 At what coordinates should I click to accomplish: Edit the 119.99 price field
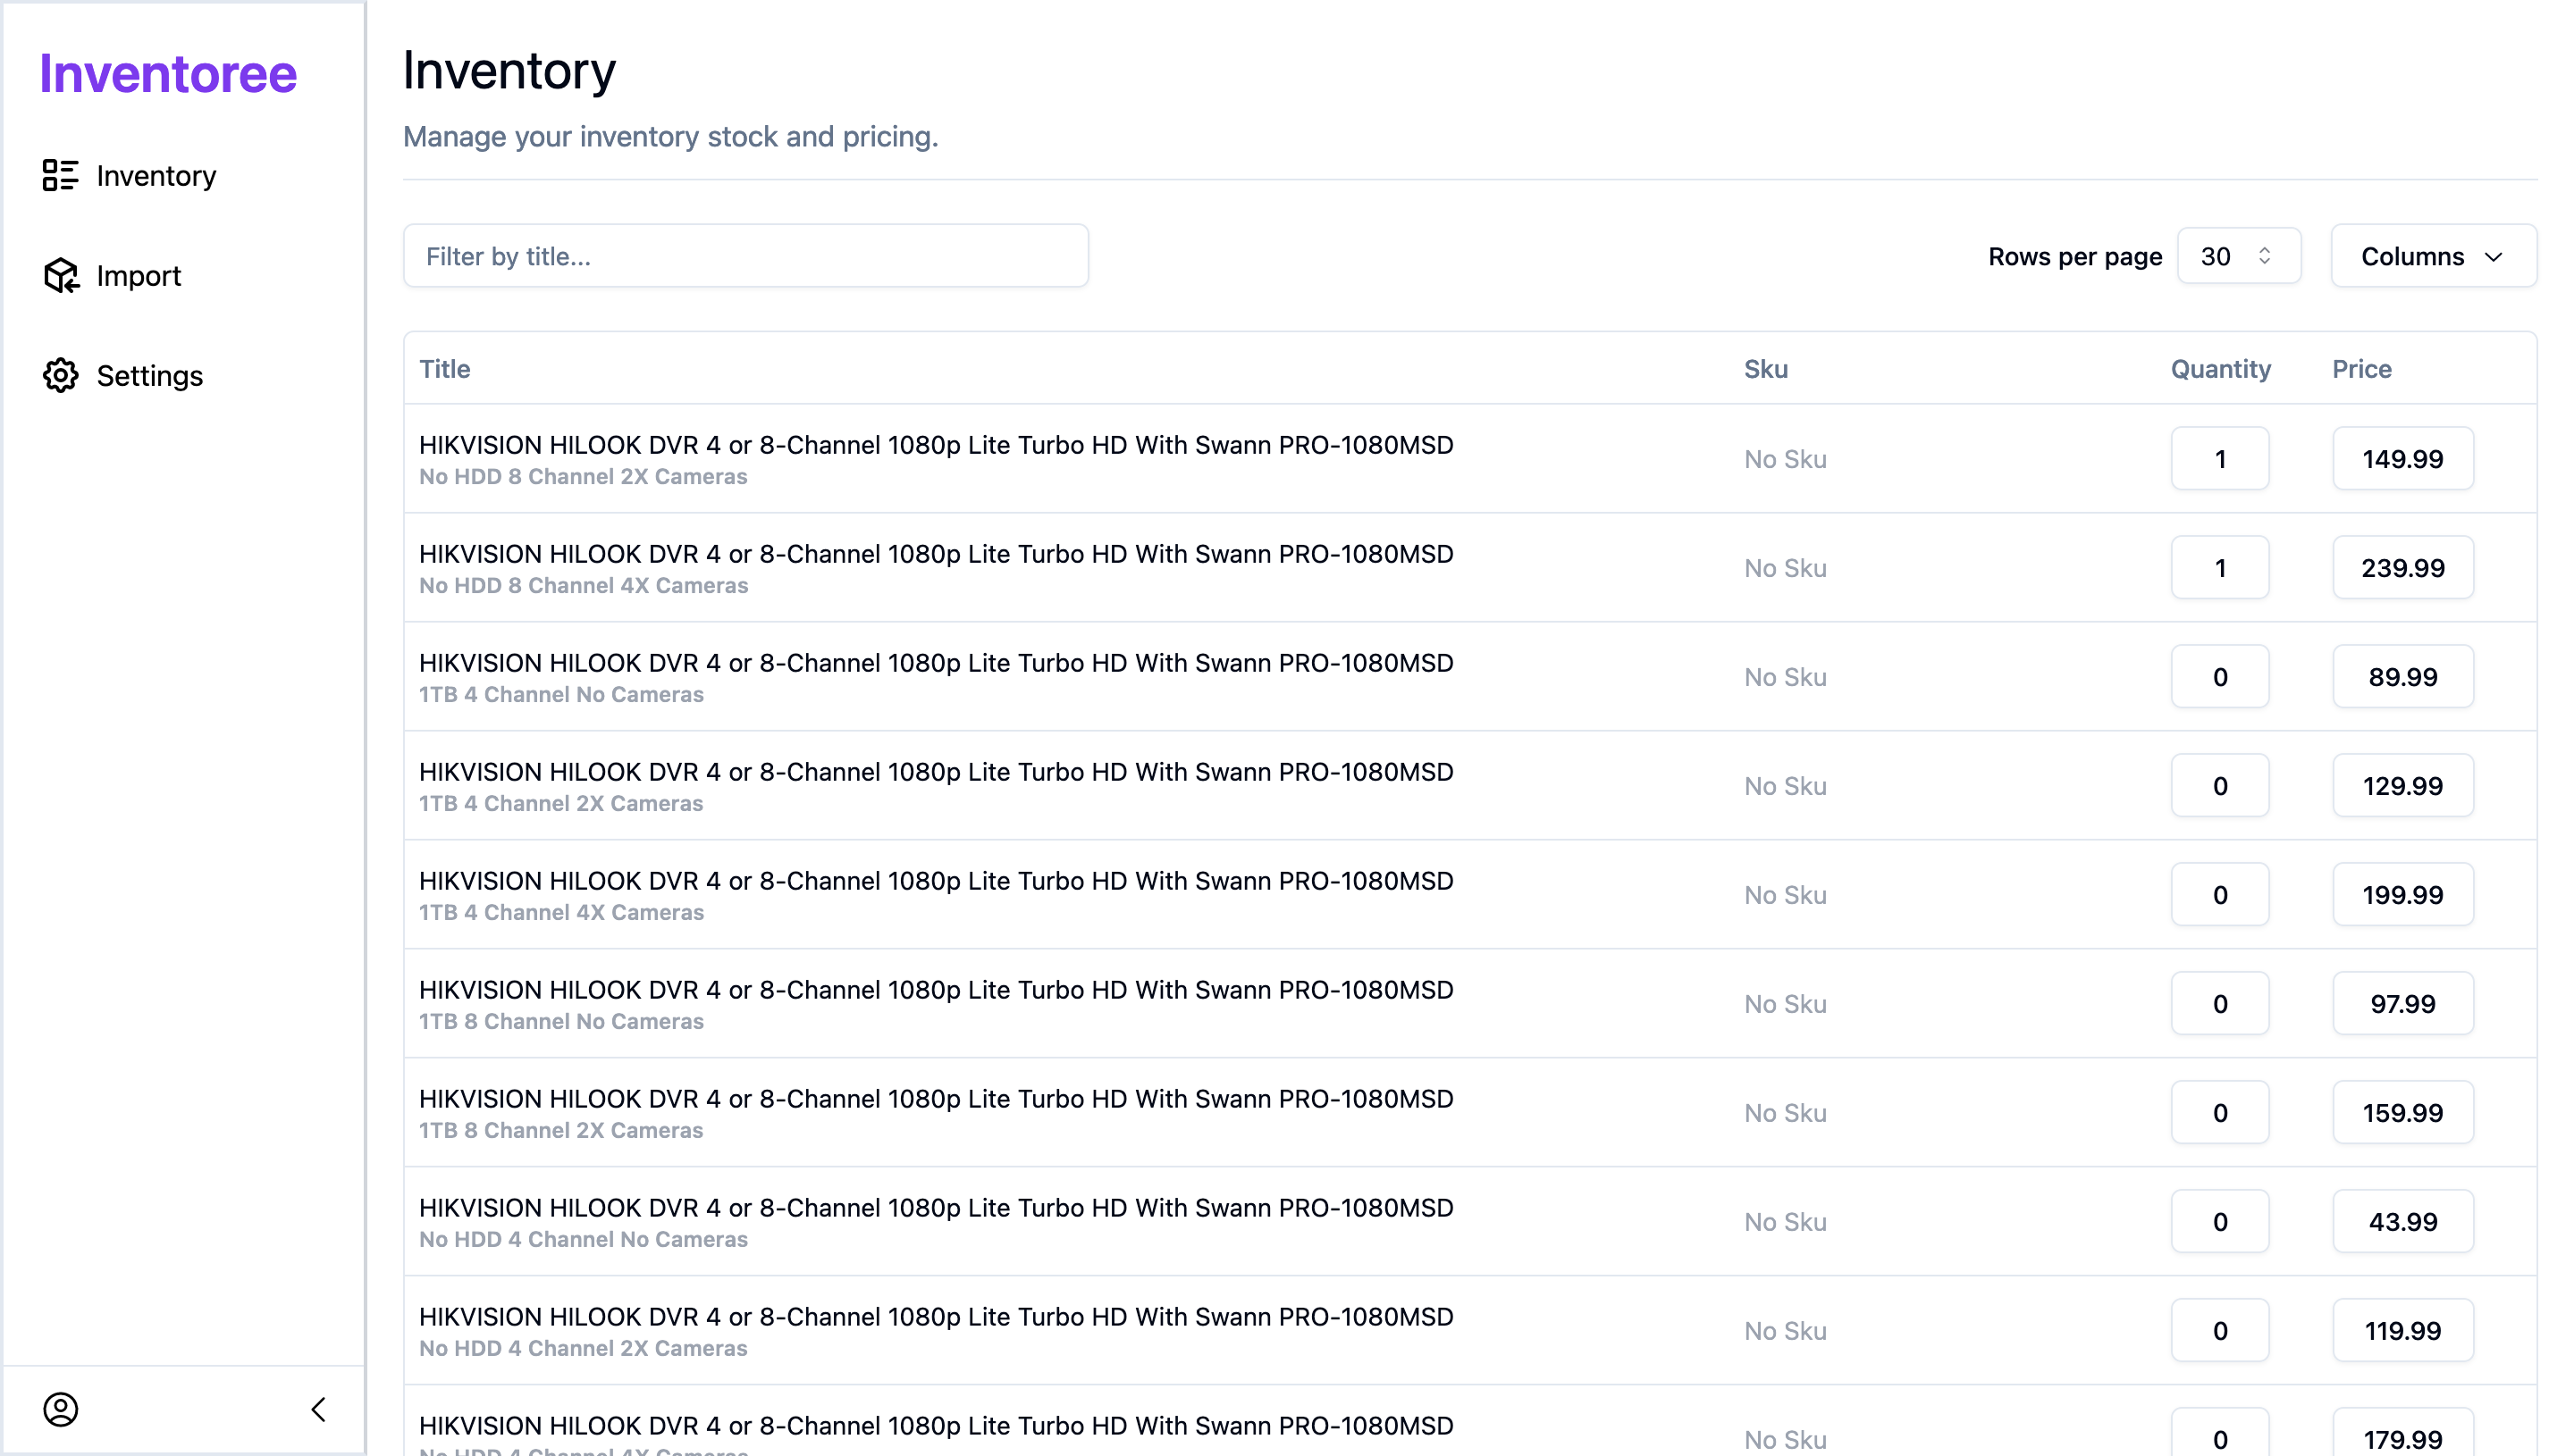point(2403,1330)
